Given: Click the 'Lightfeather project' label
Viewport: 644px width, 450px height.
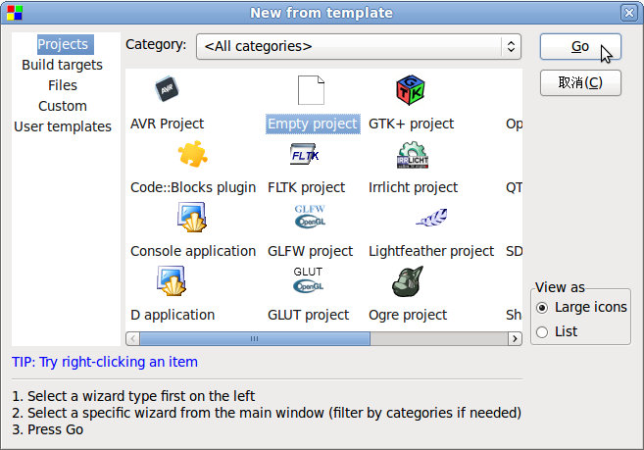Looking at the screenshot, I should (431, 251).
